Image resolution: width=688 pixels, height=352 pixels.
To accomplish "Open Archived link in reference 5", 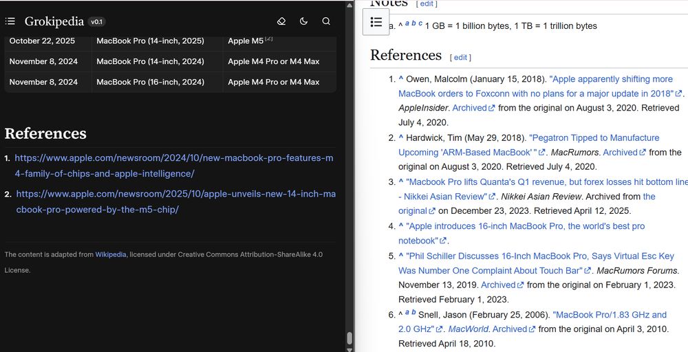I will click(x=502, y=285).
